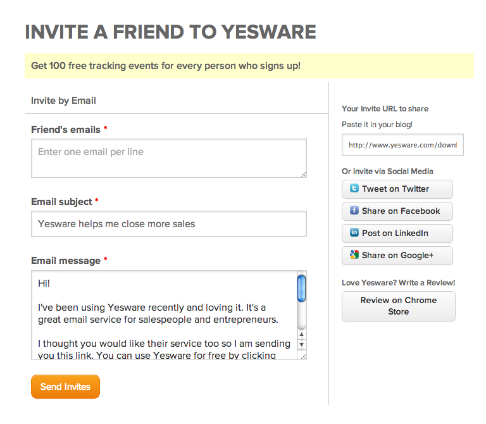Image resolution: width=486 pixels, height=424 pixels.
Task: Select the Invite by Email heading
Action: pyautogui.click(x=63, y=100)
